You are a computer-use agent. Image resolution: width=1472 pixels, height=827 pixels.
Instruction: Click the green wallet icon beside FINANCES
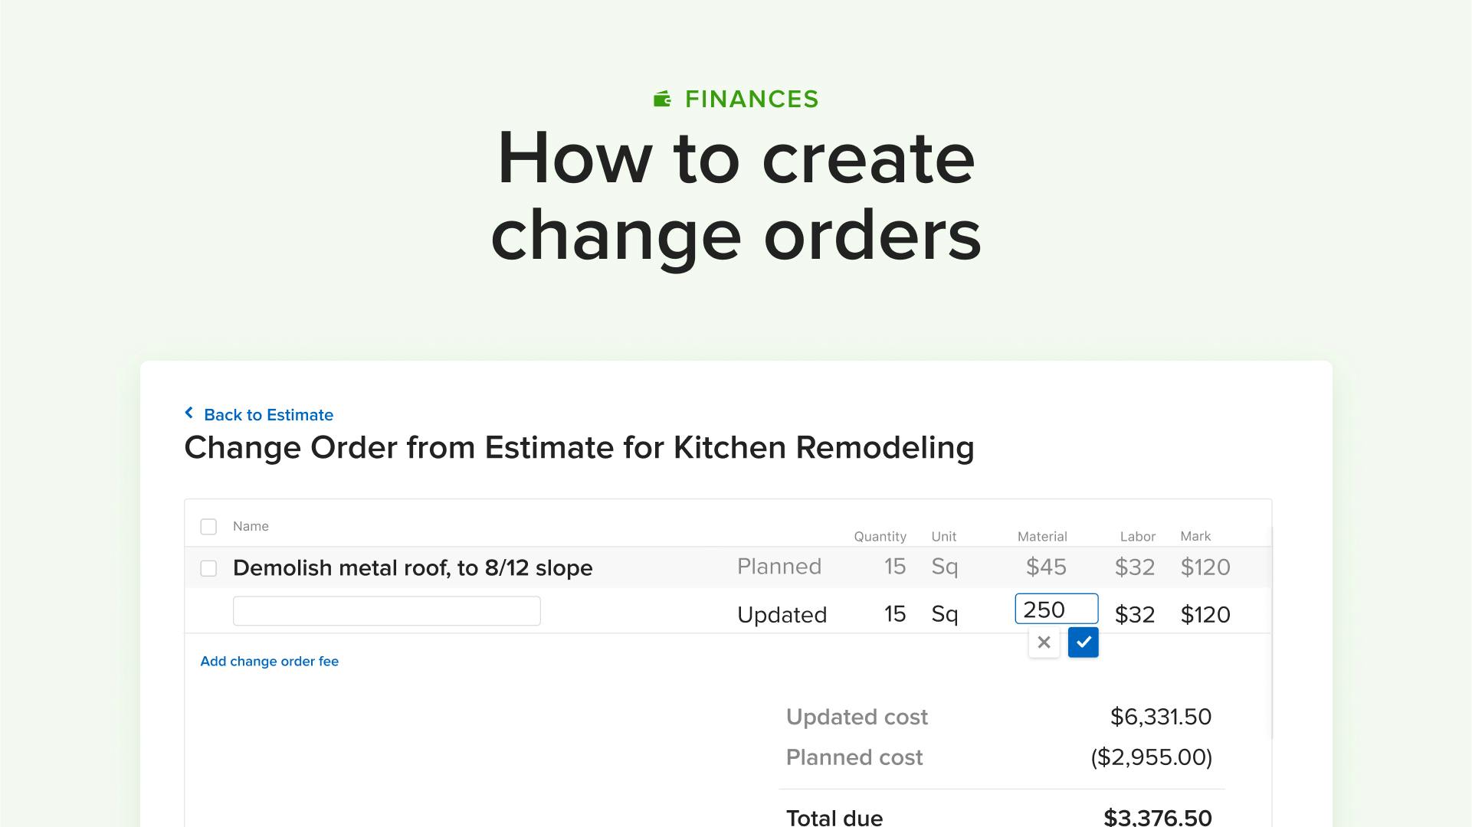(x=662, y=98)
